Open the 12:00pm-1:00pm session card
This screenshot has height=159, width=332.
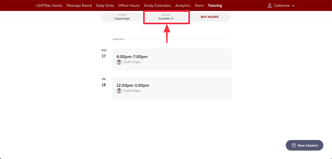(x=172, y=88)
